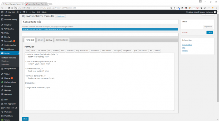Insert URL adresa tag
The width and height of the screenshot is (219, 121).
coord(42,51)
